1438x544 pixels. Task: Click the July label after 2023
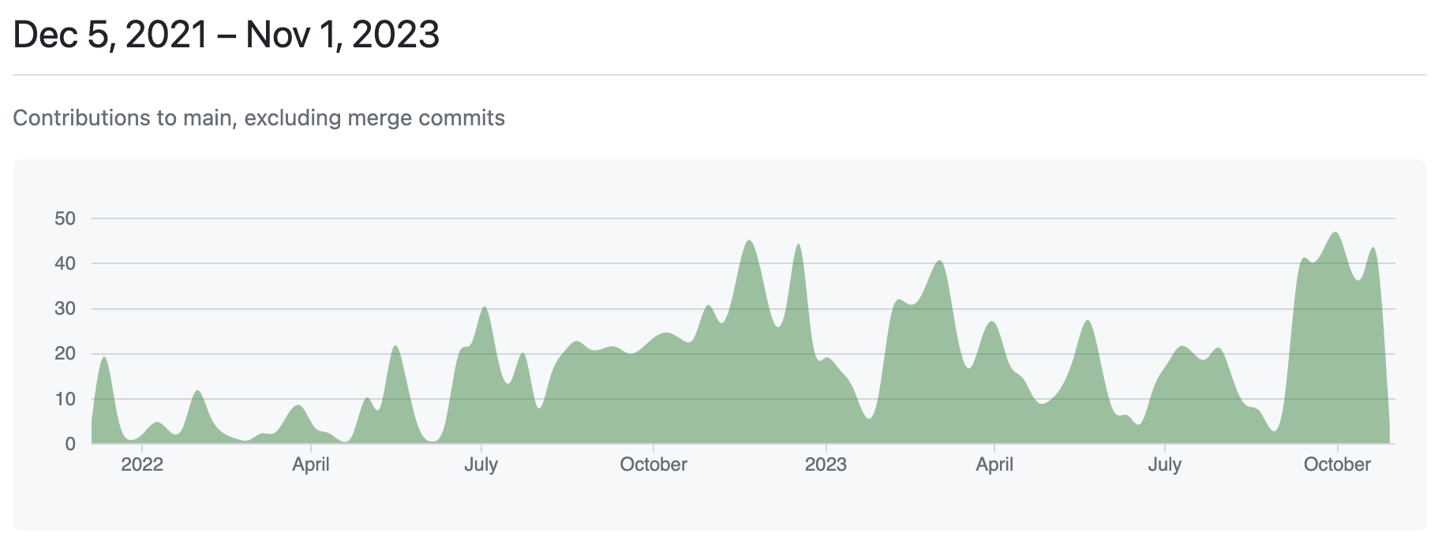[x=1165, y=464]
